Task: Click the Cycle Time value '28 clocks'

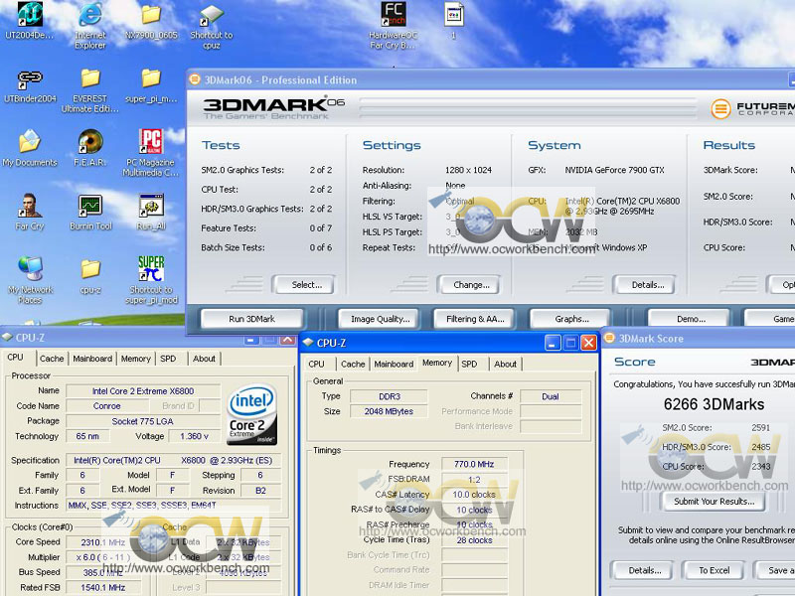Action: pos(475,540)
